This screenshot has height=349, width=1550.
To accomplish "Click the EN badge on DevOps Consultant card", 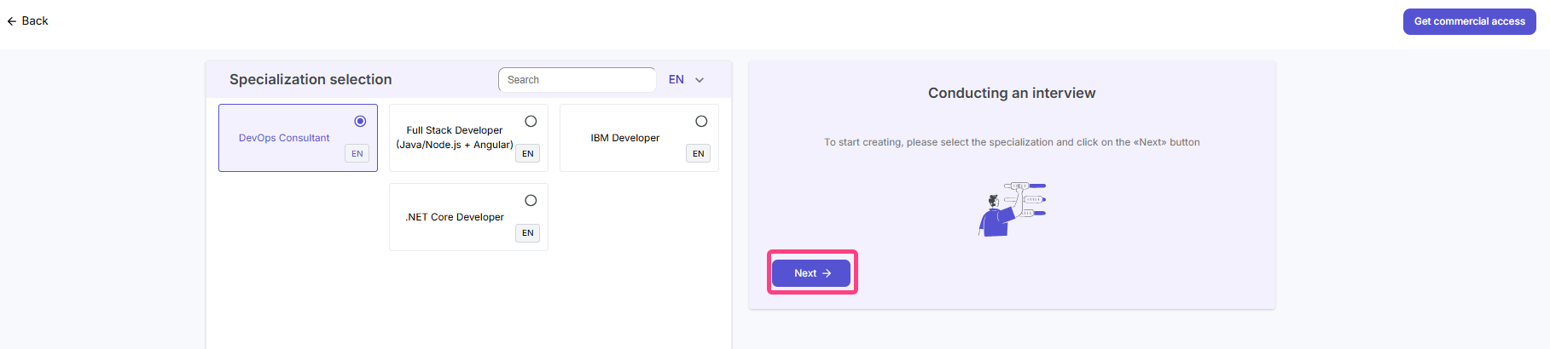I will point(357,154).
